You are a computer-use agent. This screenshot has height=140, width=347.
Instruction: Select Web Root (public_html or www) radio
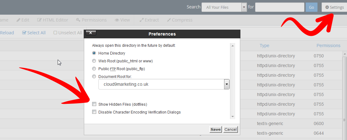(94, 61)
